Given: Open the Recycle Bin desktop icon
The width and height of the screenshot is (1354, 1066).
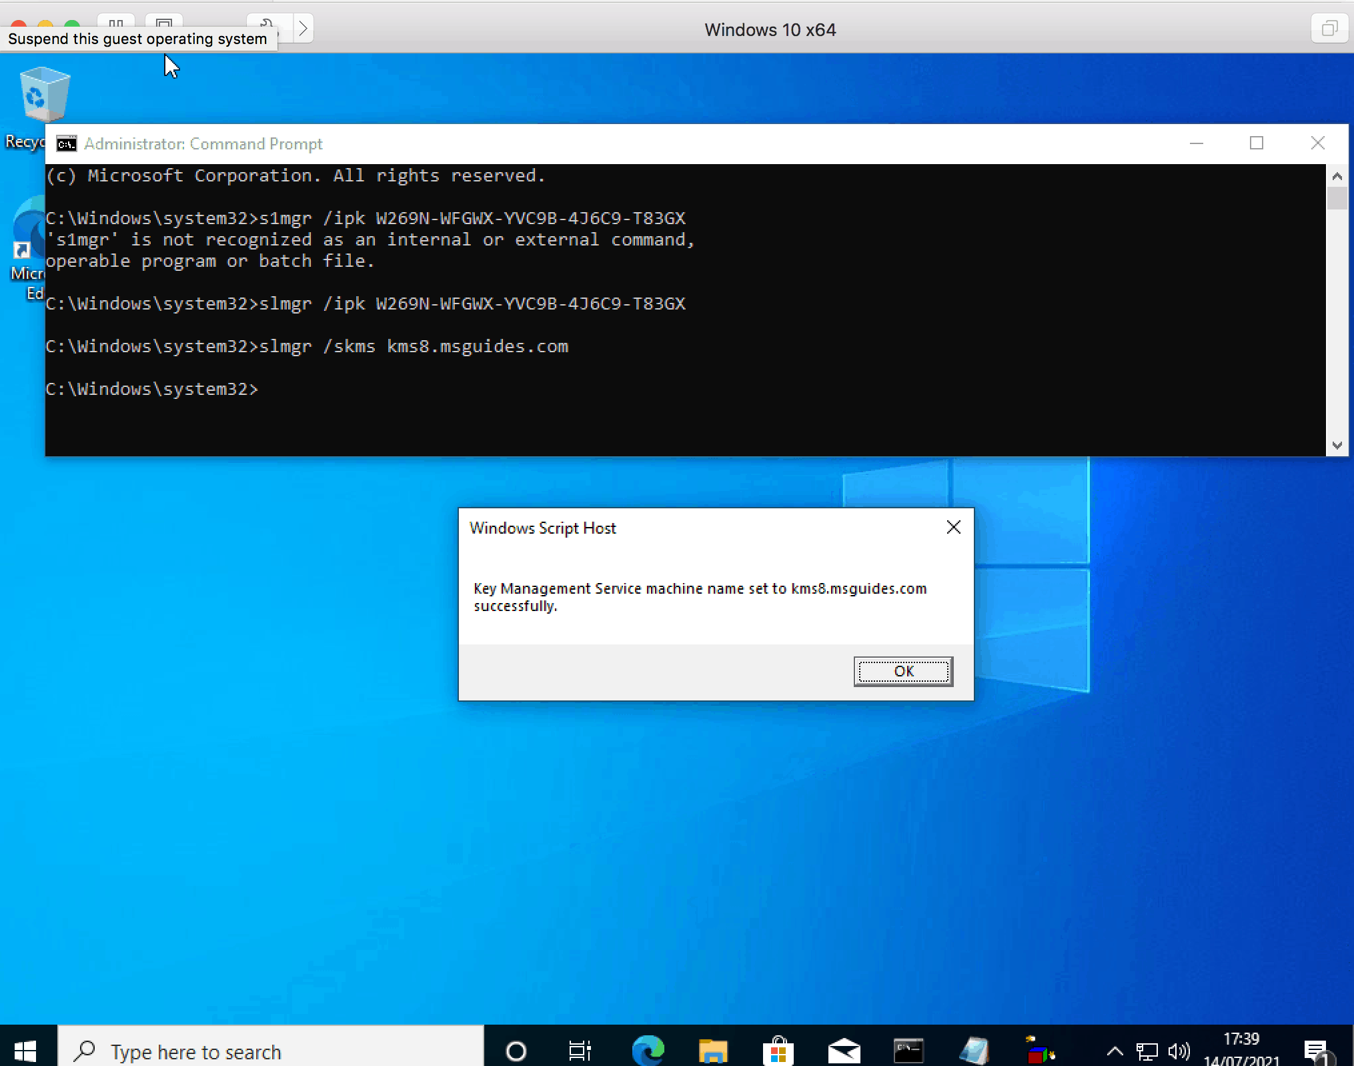Looking at the screenshot, I should point(44,107).
